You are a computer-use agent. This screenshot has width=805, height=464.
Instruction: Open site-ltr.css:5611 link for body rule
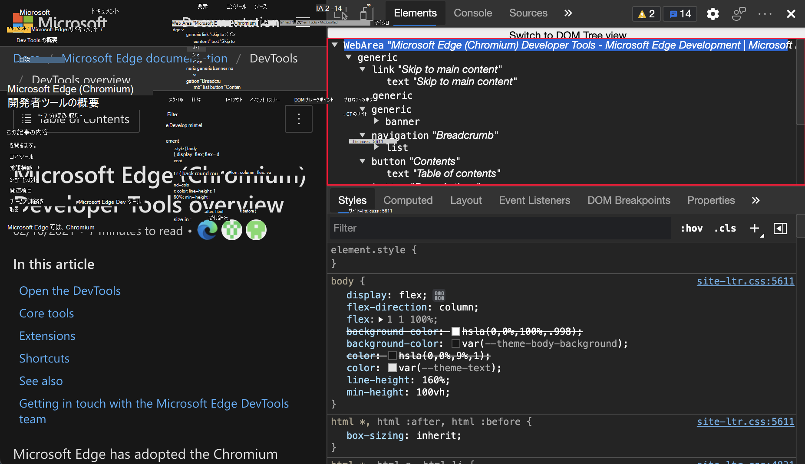point(745,281)
